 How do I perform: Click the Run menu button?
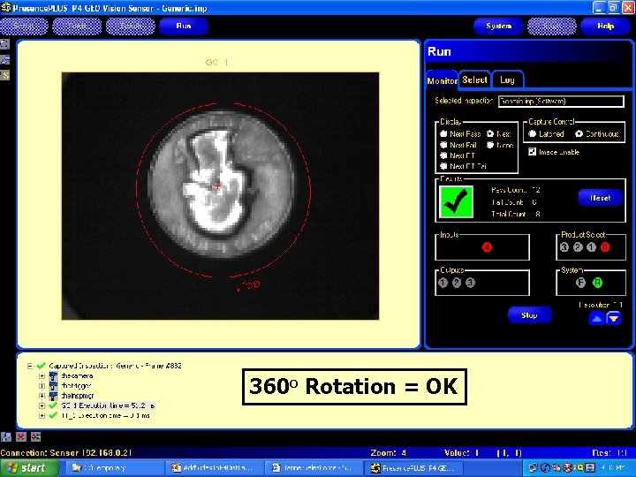click(x=184, y=26)
